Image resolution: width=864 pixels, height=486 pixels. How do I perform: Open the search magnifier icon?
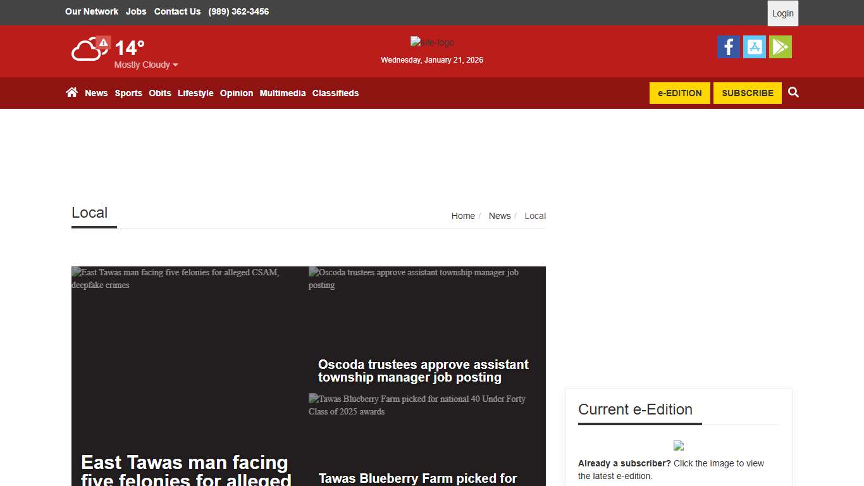point(793,92)
